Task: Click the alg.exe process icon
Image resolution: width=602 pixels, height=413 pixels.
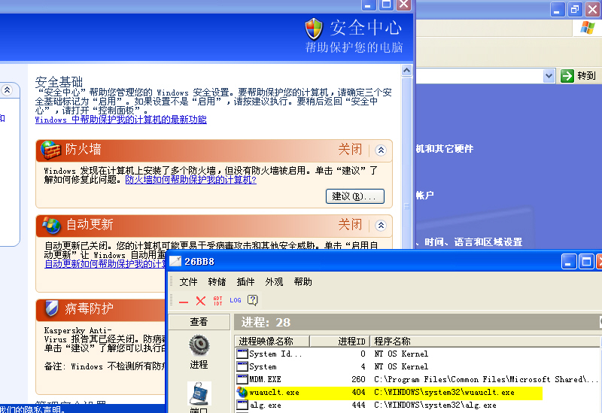Action: [242, 405]
